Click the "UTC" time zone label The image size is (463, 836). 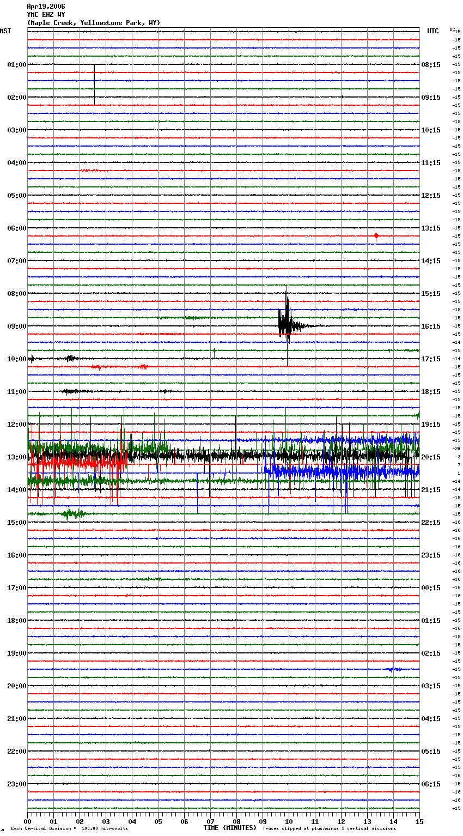click(432, 31)
